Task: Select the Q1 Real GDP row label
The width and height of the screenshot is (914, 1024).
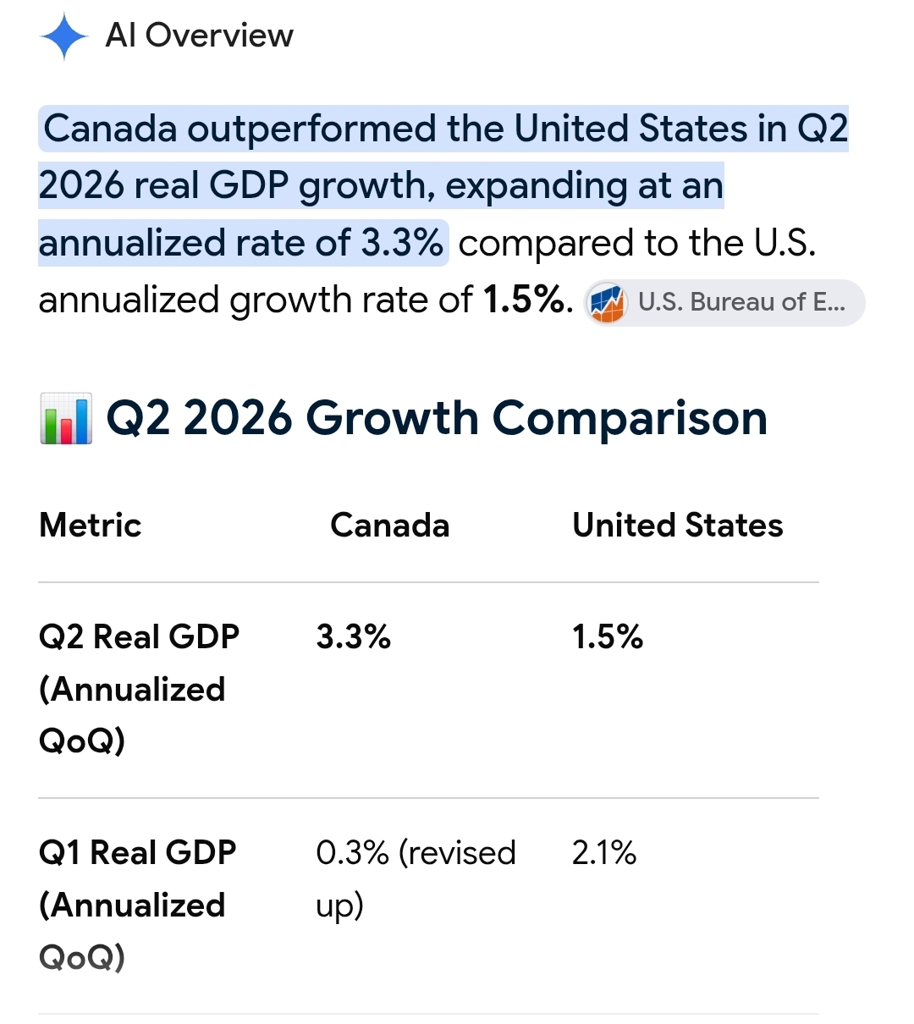Action: pyautogui.click(x=138, y=905)
